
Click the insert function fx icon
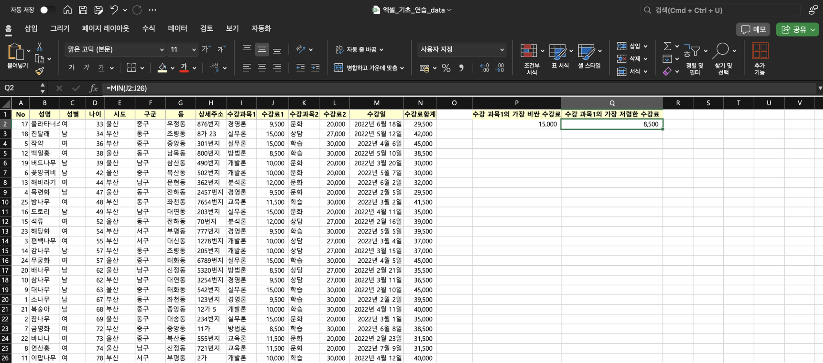93,88
